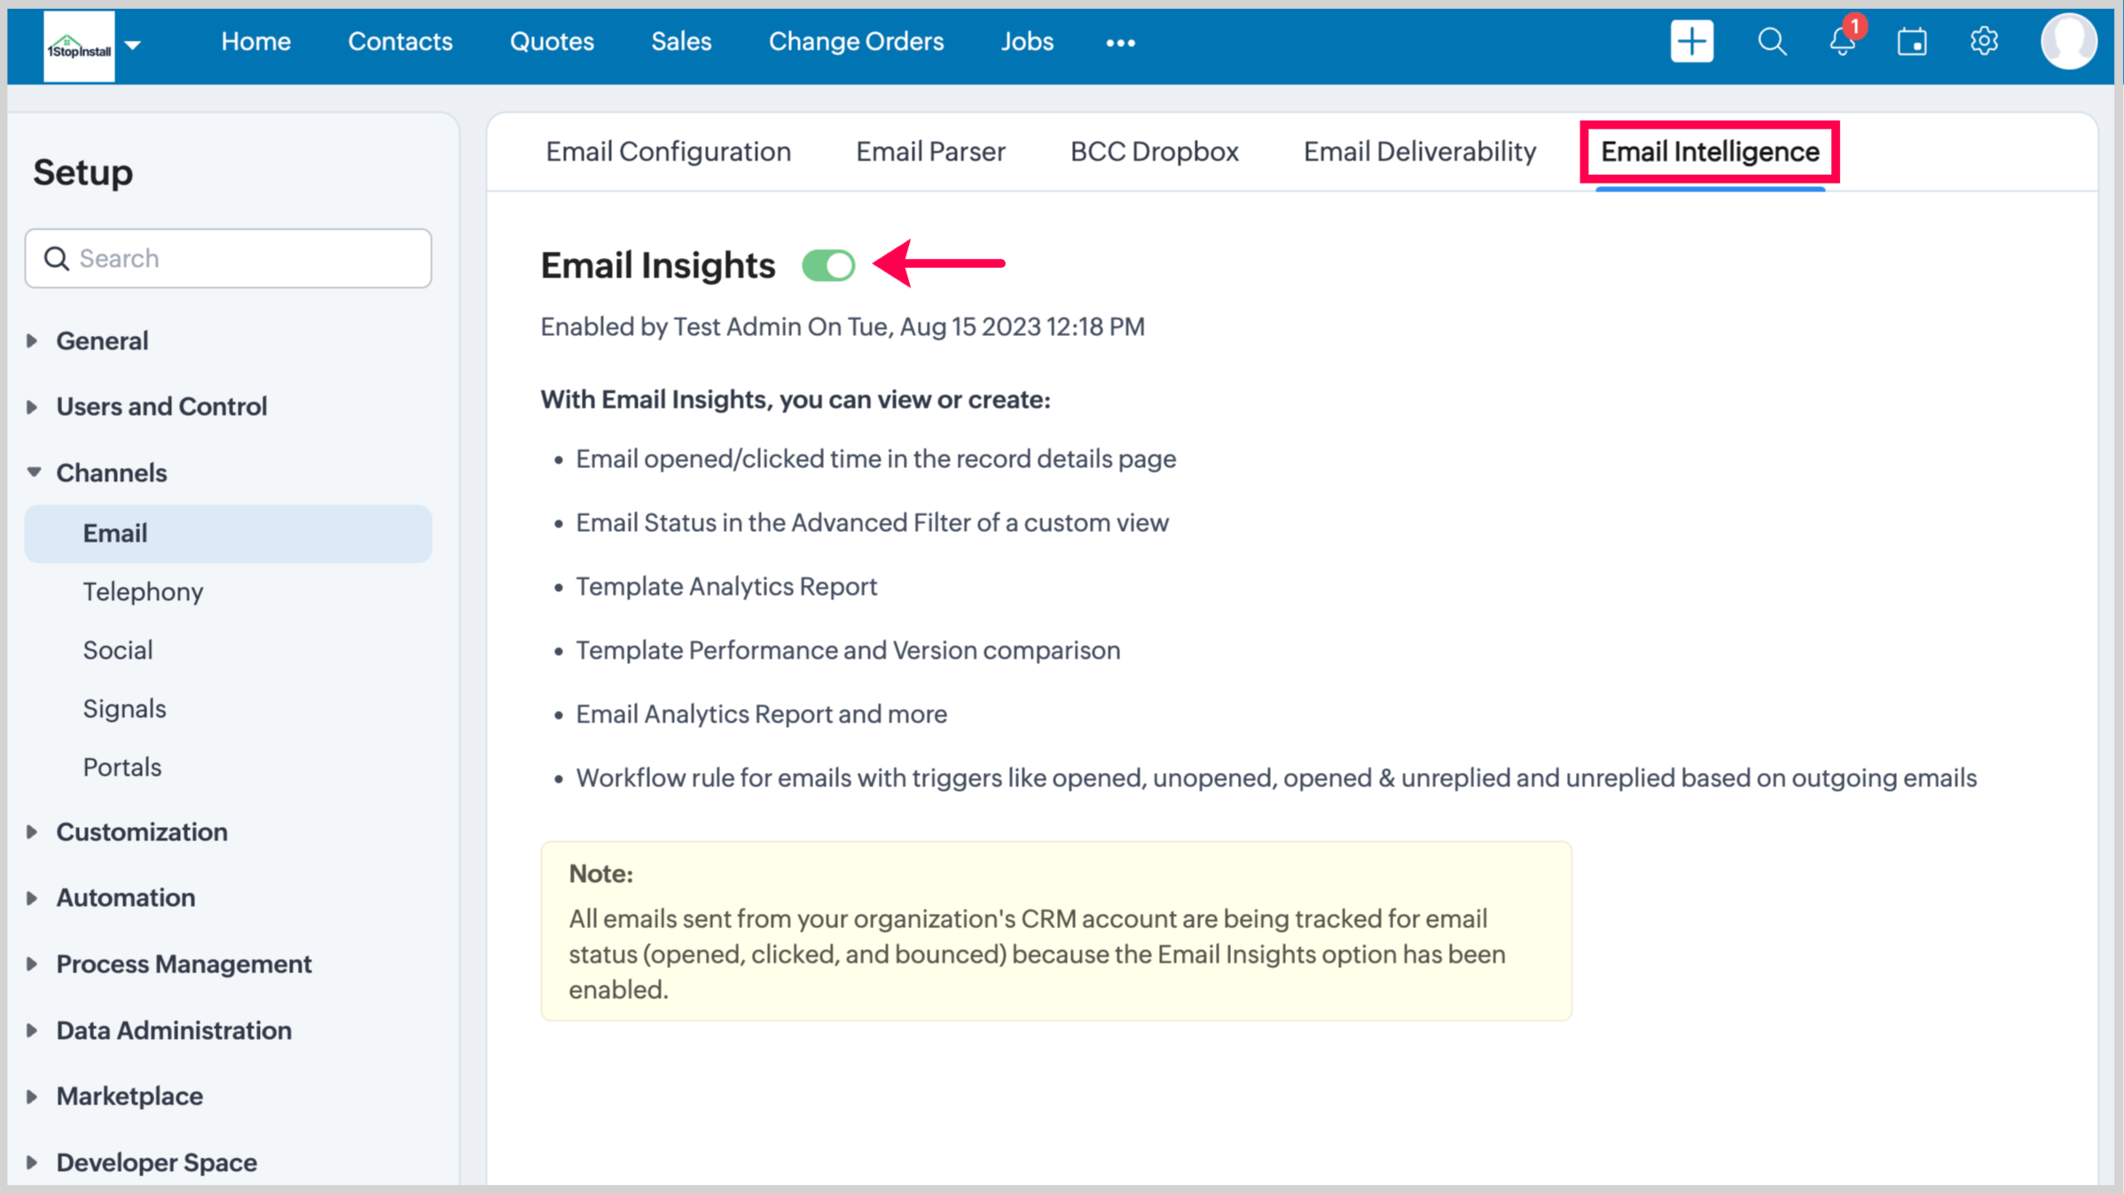Screen dimensions: 2124x1194
Task: Open more modules ellipsis menu
Action: [1120, 43]
